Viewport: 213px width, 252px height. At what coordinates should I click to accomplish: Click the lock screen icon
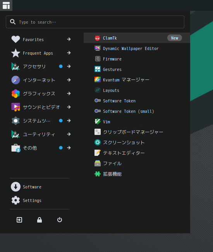coord(40,220)
